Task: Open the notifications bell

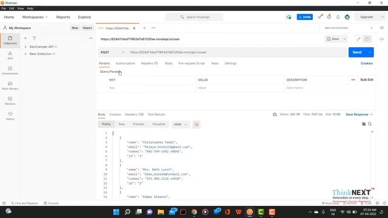Action: tap(338, 17)
